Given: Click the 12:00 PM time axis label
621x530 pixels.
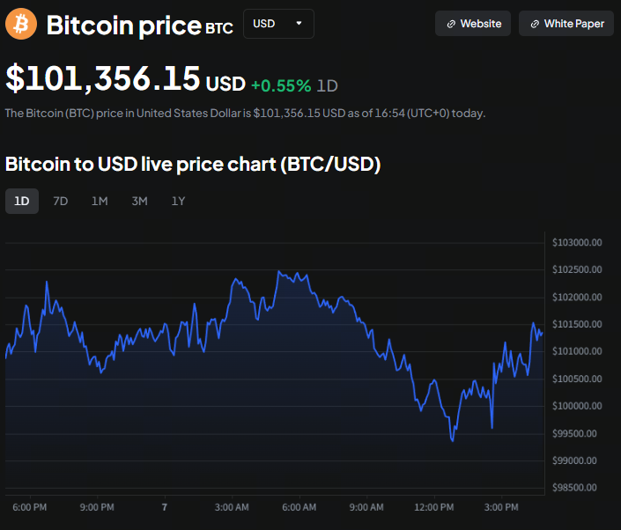Looking at the screenshot, I should (x=433, y=507).
